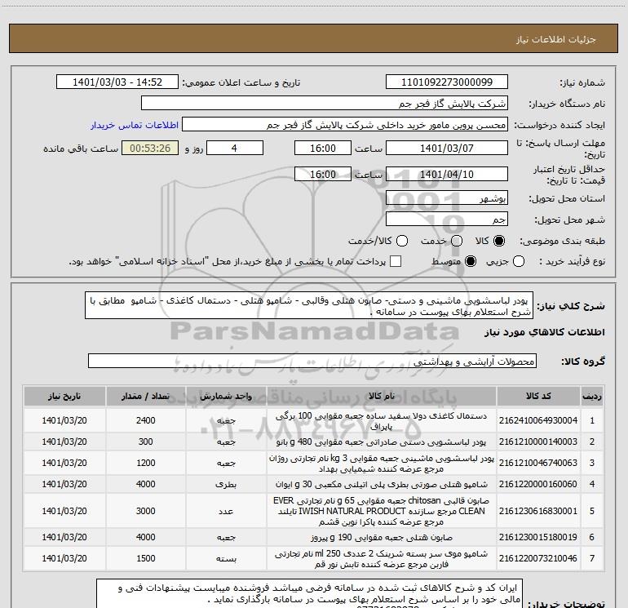Image resolution: width=628 pixels, height=608 pixels.
Task: Click quantity 1200 in row 3
Action: (146, 463)
